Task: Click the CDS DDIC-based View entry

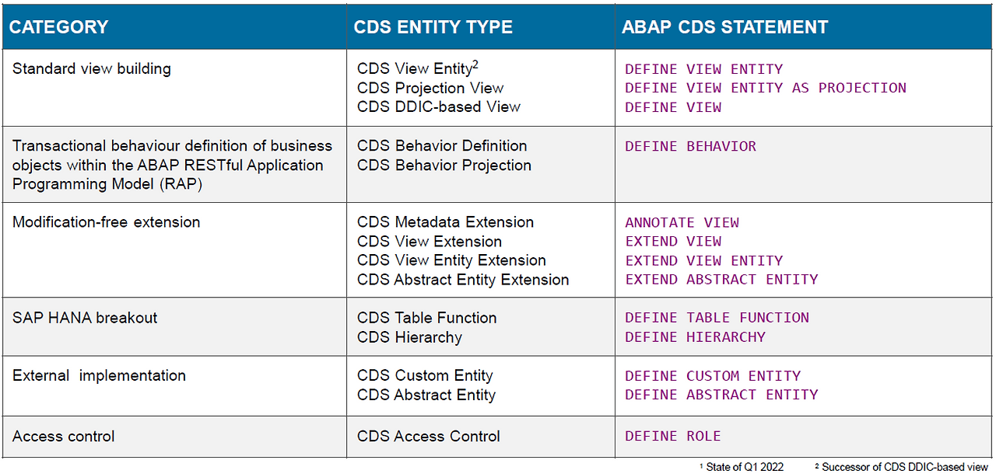Action: pos(439,106)
